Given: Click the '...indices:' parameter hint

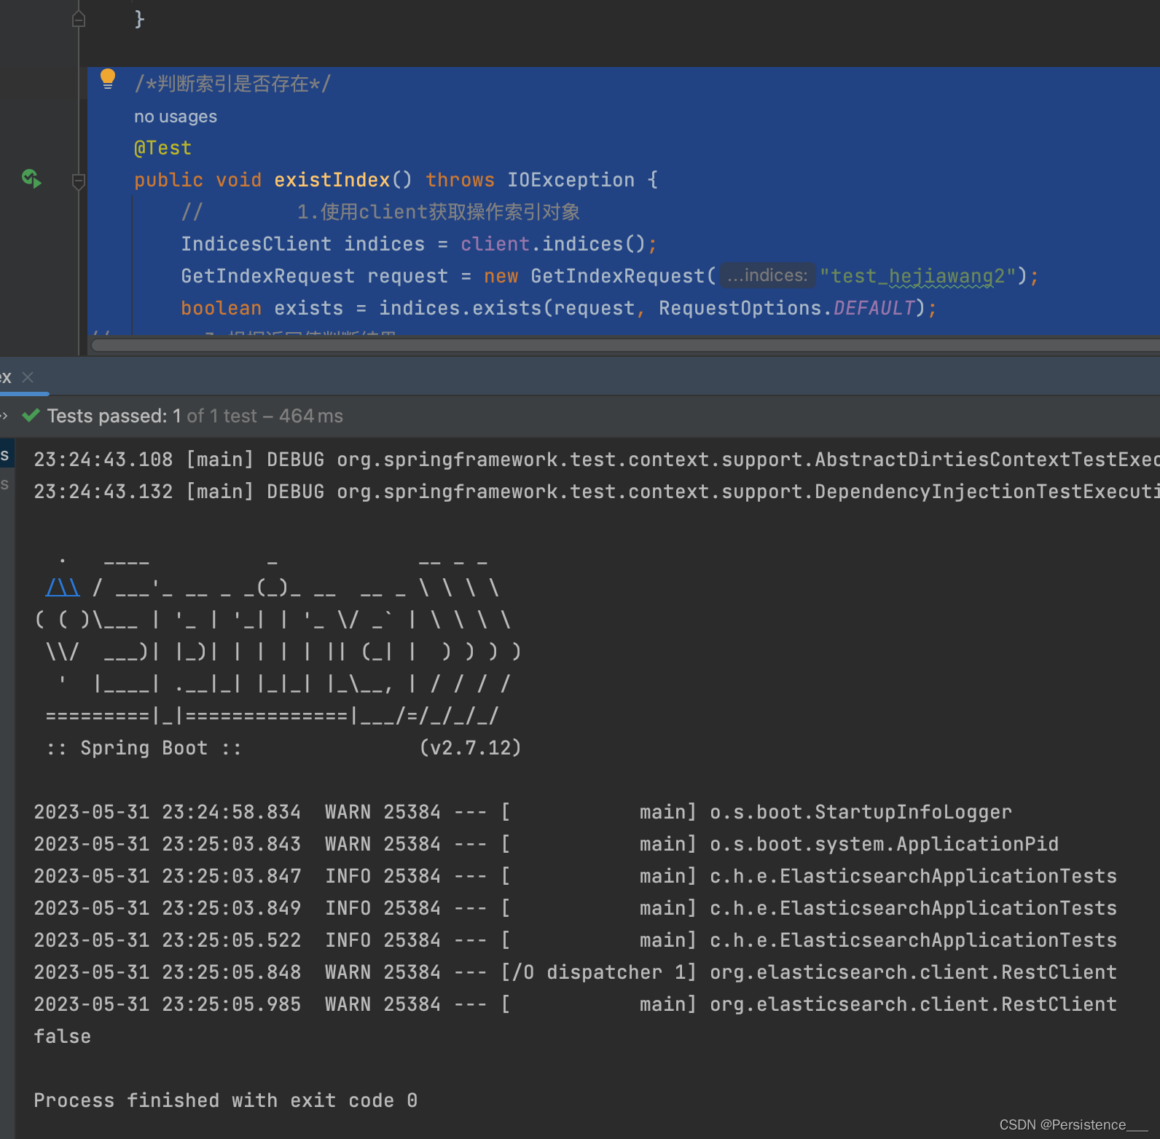Looking at the screenshot, I should point(767,275).
